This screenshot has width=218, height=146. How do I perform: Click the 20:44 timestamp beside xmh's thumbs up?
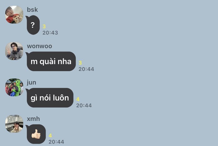56,142
